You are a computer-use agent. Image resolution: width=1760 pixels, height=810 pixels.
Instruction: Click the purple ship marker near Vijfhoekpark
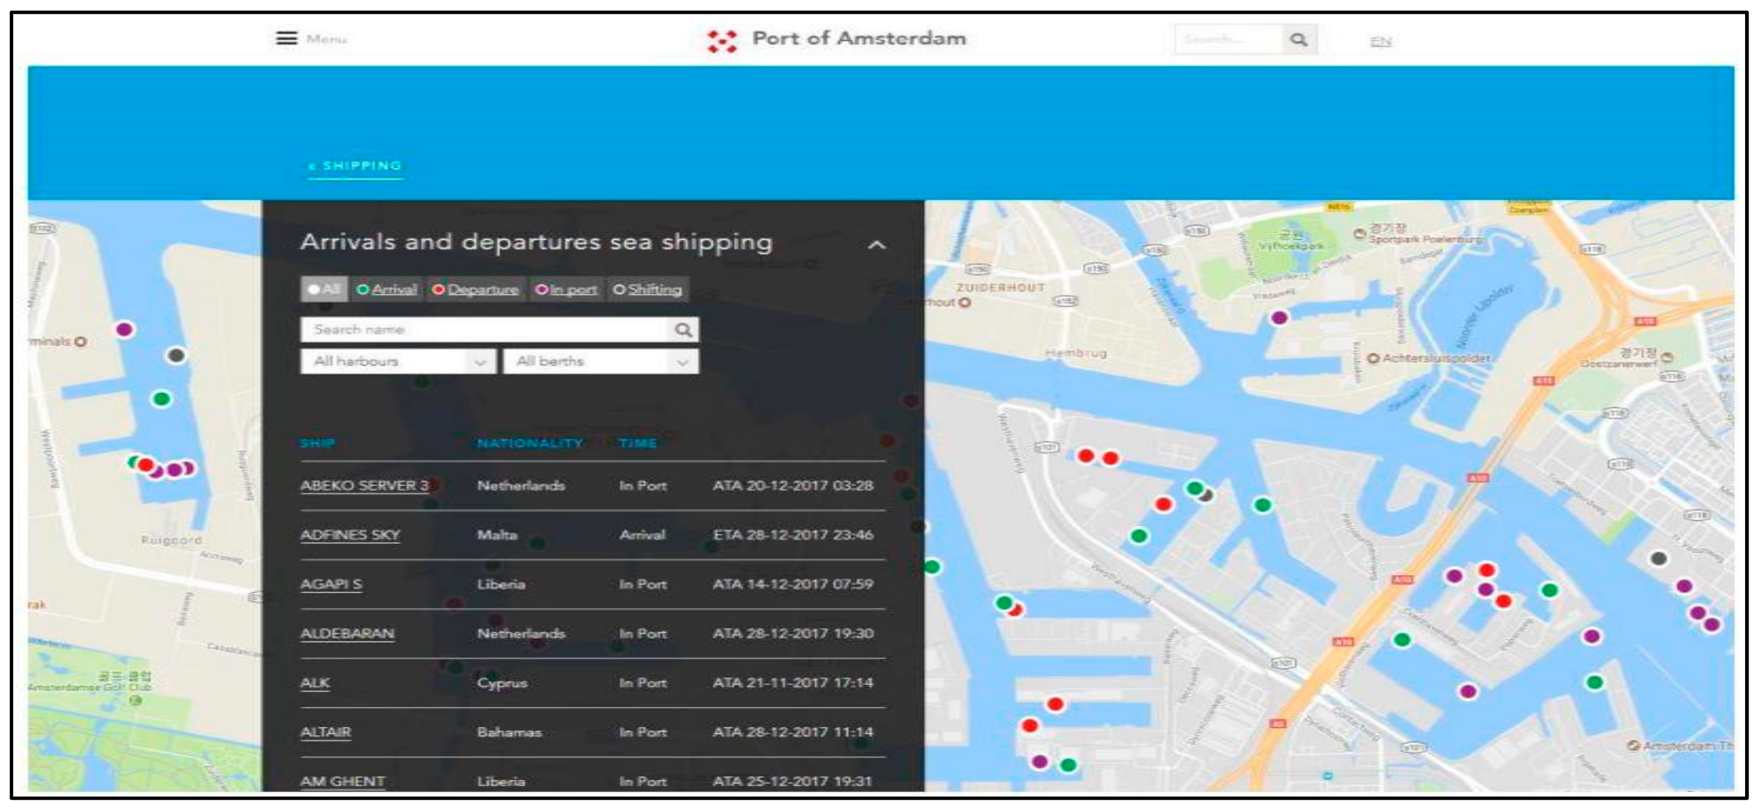click(x=1279, y=318)
